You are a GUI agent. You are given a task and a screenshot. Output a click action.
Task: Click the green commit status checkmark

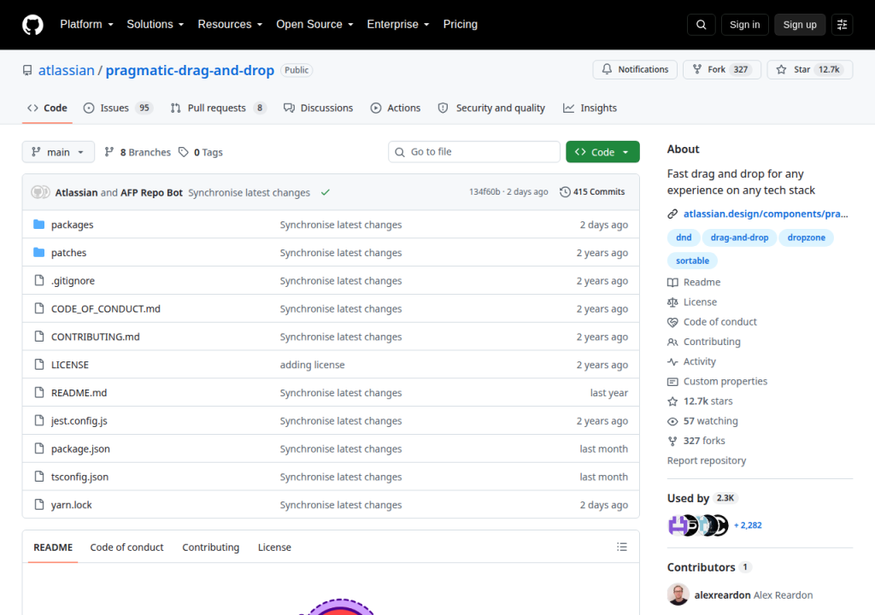pos(326,192)
